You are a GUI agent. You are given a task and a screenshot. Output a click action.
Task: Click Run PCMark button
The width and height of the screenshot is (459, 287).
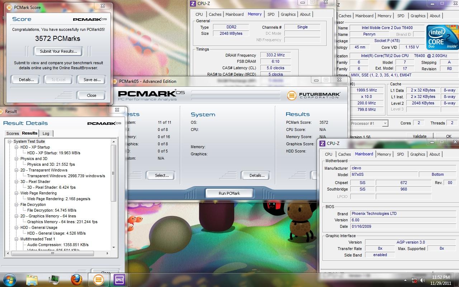(229, 193)
